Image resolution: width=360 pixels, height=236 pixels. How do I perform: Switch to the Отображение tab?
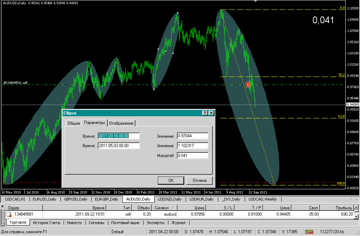(x=121, y=123)
